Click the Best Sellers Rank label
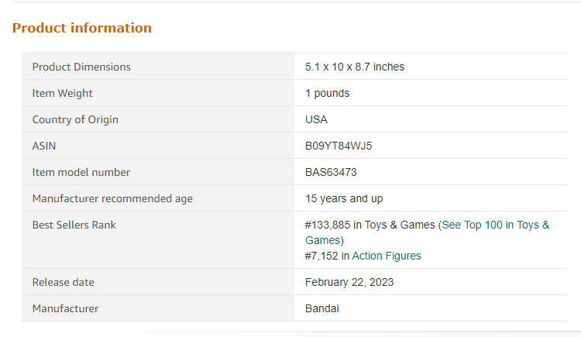Viewport: 581px width, 337px height. (74, 225)
